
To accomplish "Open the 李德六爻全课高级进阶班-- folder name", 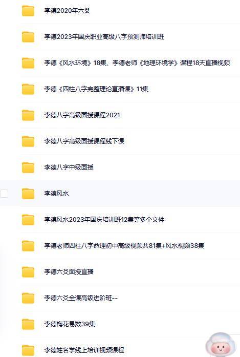I will [x=81, y=298].
